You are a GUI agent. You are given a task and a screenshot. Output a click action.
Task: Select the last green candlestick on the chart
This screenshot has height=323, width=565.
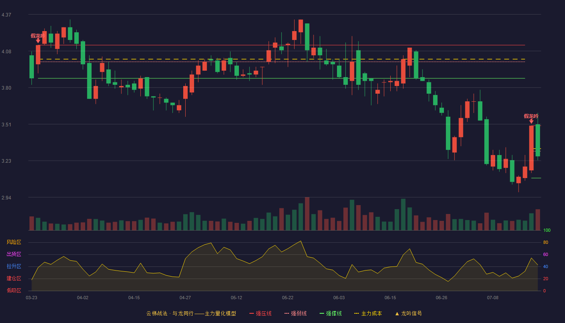coord(538,140)
